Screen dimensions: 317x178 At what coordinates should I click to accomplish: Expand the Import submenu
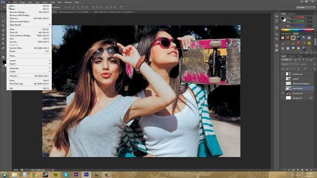tap(29, 60)
